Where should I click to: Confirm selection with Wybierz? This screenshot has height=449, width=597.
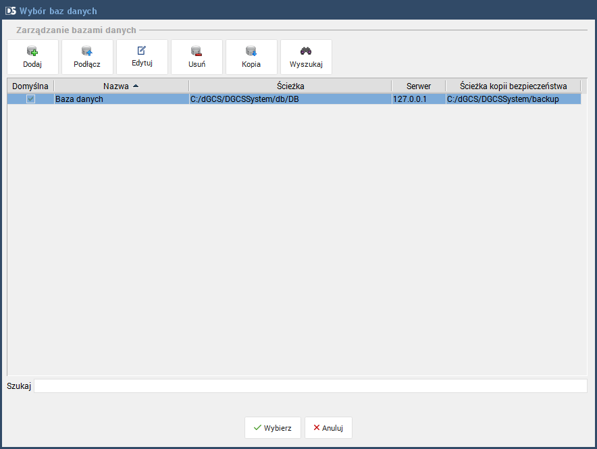coord(273,427)
